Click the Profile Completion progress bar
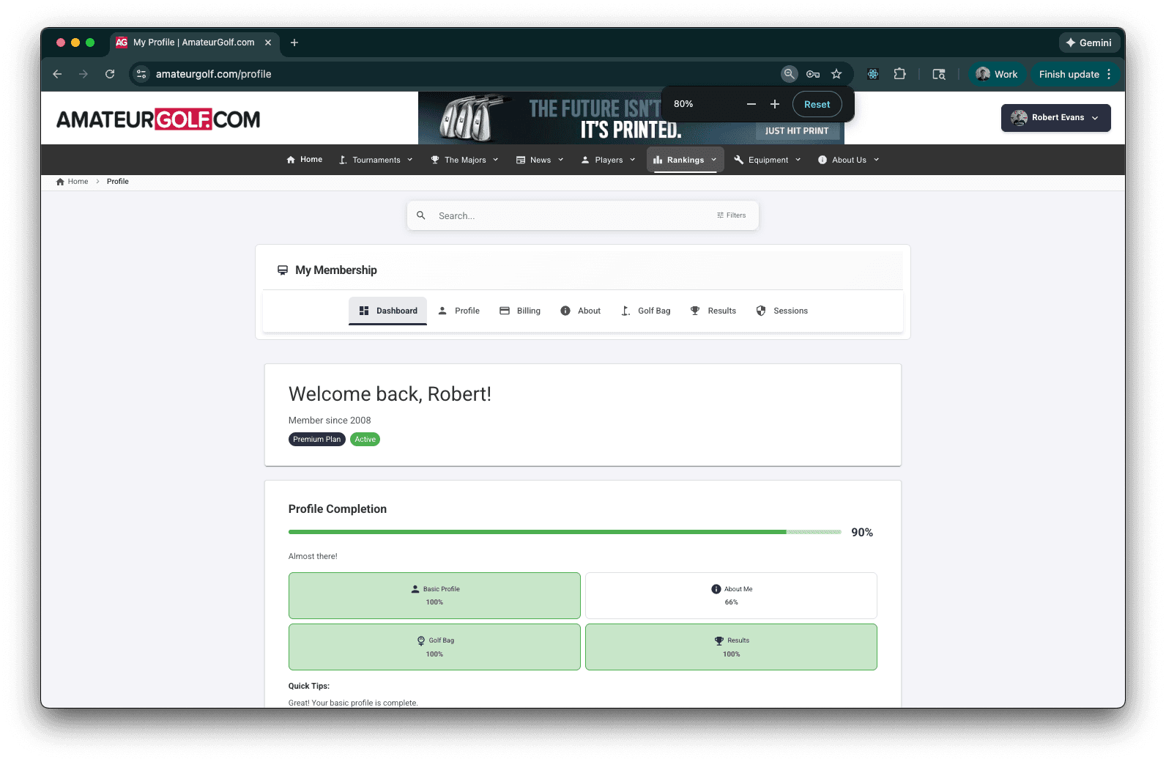 pyautogui.click(x=564, y=532)
